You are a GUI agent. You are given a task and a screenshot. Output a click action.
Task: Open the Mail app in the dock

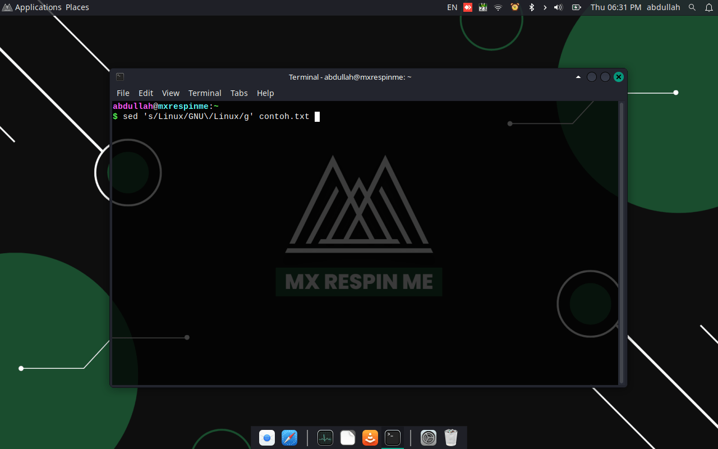click(267, 438)
